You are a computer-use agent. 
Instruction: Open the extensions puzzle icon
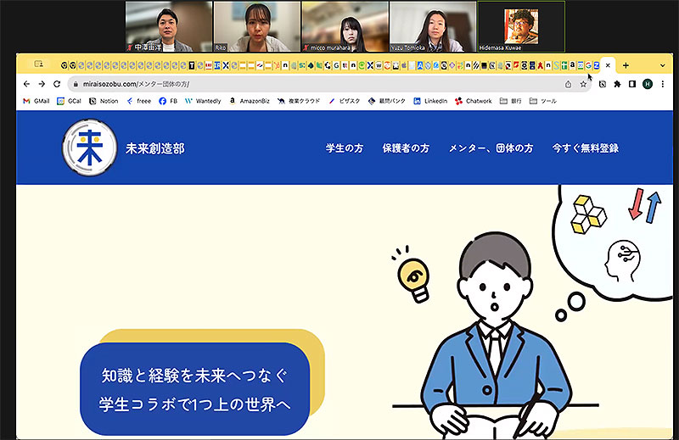tap(617, 85)
